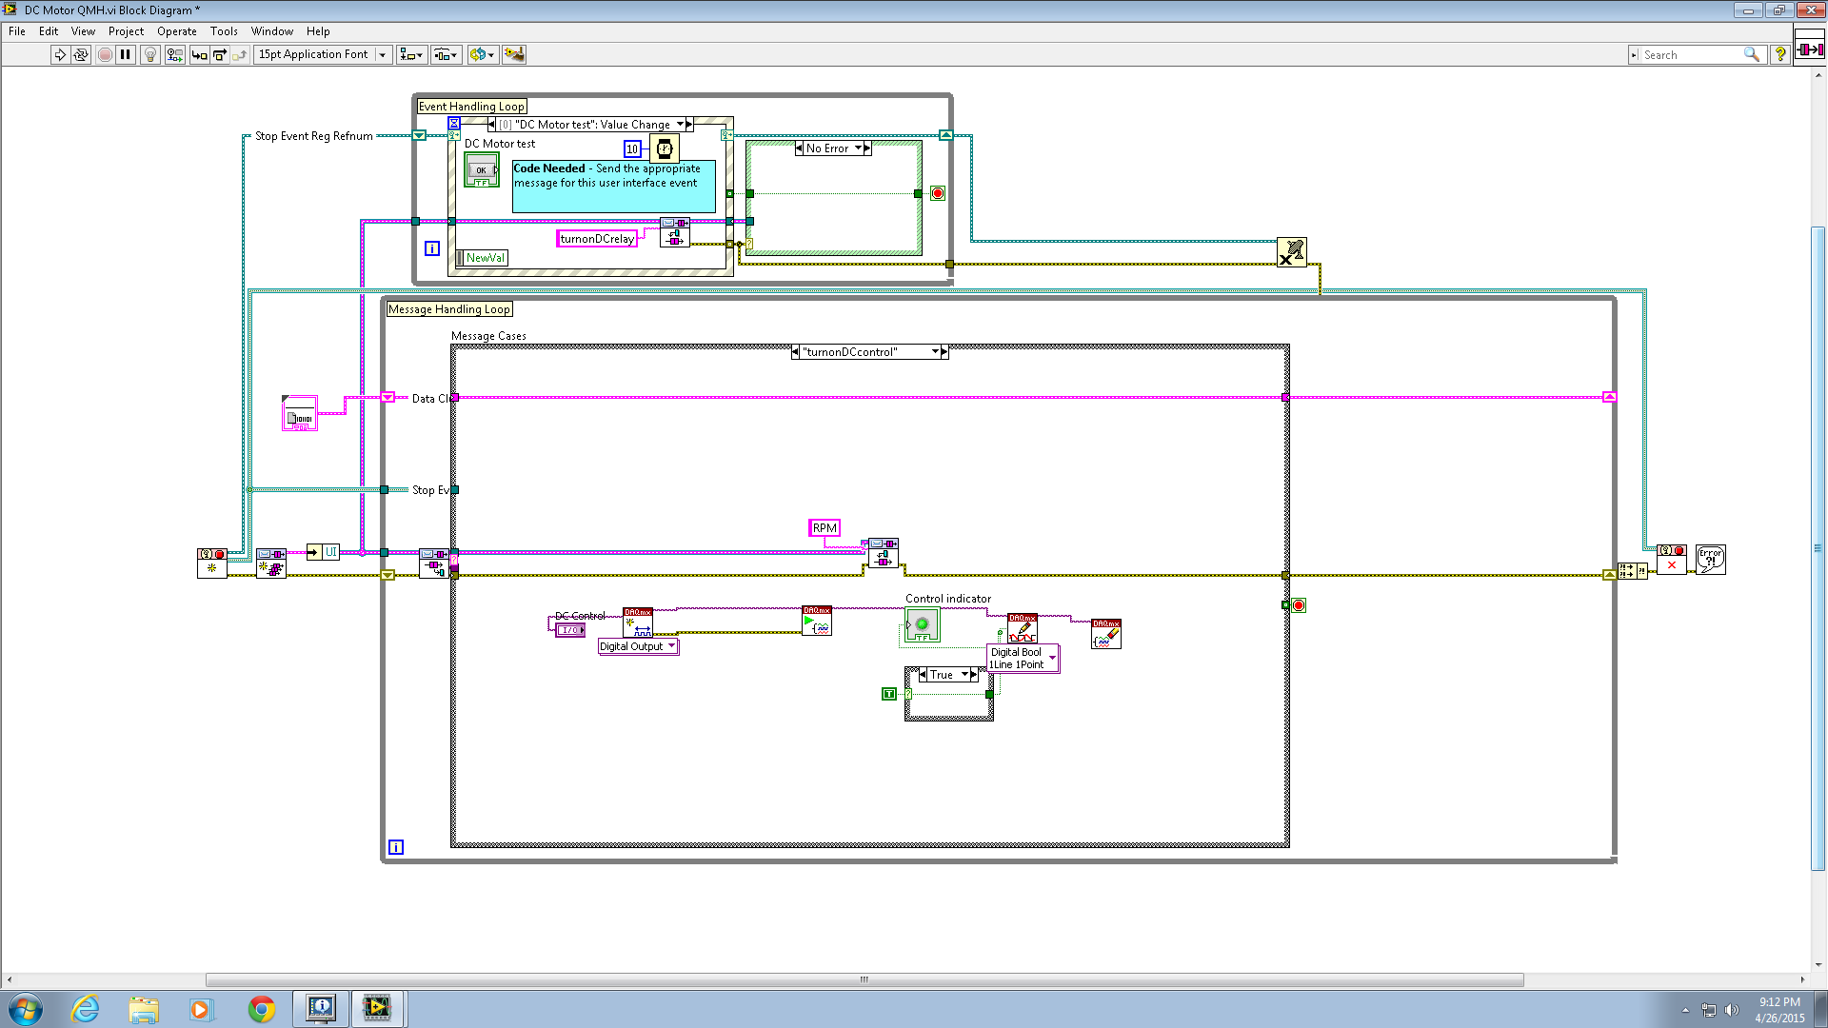This screenshot has width=1828, height=1028.
Task: Click the Pause button
Action: [126, 54]
